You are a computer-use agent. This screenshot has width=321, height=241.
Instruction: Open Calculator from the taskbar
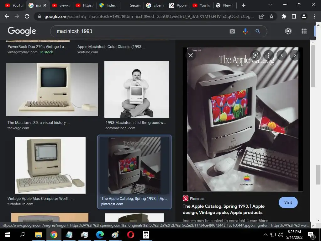pyautogui.click(x=146, y=235)
